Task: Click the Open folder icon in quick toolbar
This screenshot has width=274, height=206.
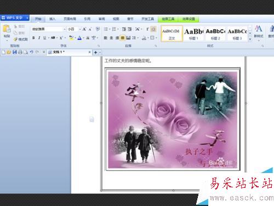Action: (x=9, y=52)
